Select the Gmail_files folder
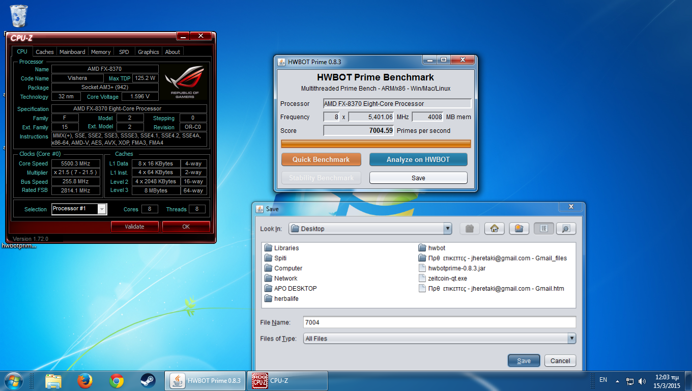Viewport: 692px width, 391px height. pos(493,258)
